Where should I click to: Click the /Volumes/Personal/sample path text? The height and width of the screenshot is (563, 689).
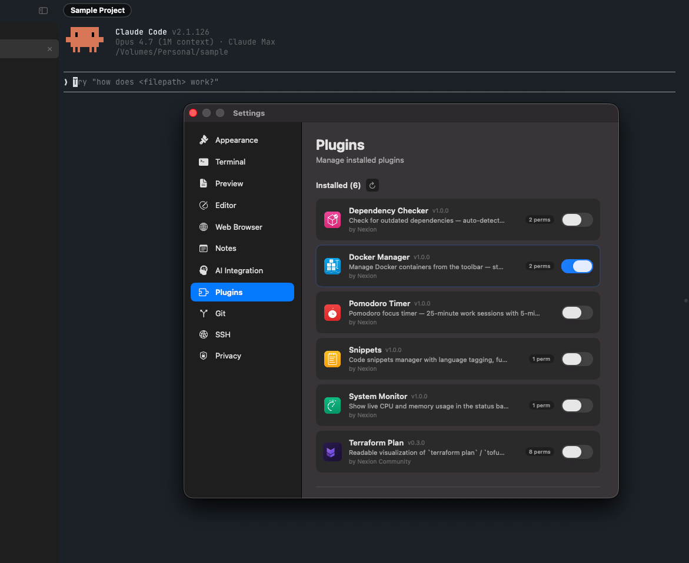click(172, 52)
